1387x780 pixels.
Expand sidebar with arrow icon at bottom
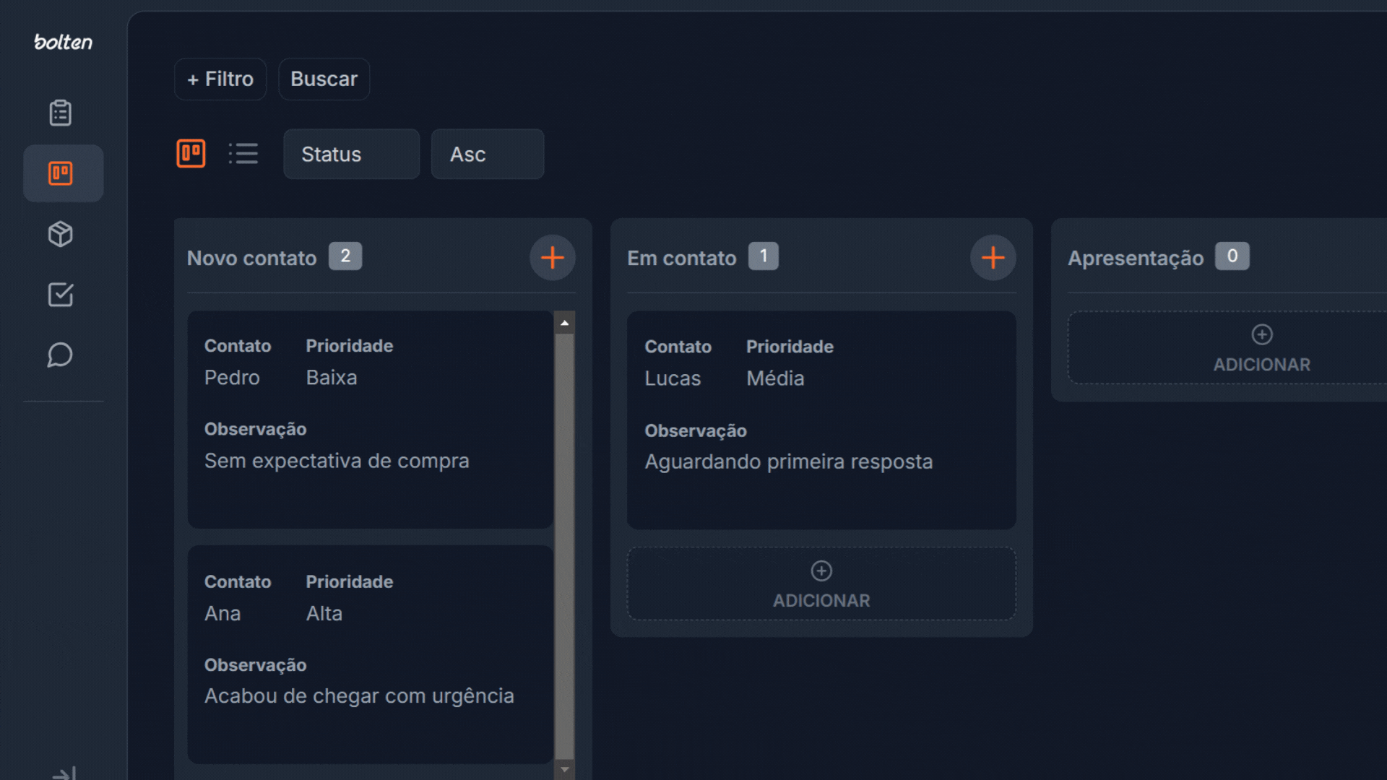tap(64, 773)
